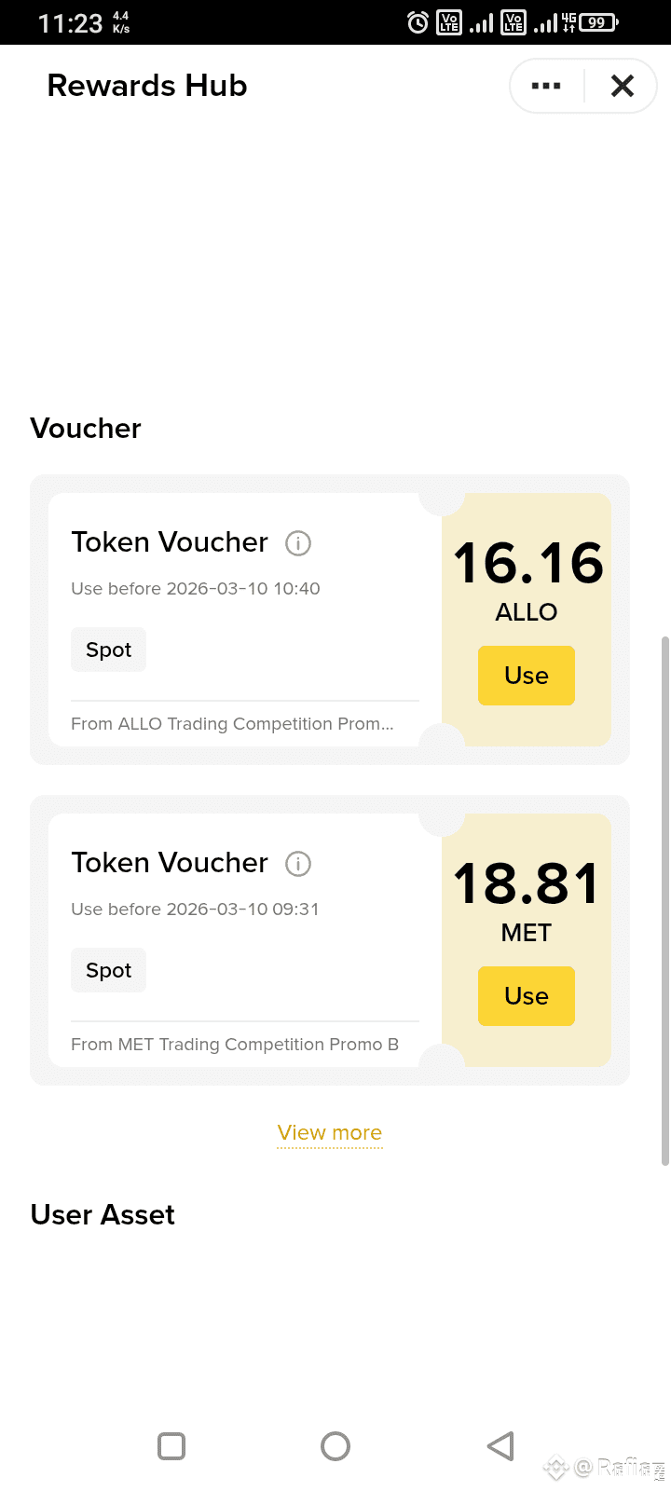Tap info icon beside MET Token Voucher
The width and height of the screenshot is (671, 1491).
(298, 864)
